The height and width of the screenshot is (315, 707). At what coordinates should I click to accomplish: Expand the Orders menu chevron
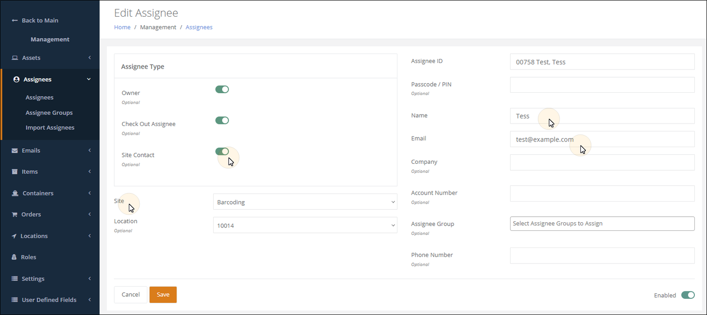click(89, 215)
